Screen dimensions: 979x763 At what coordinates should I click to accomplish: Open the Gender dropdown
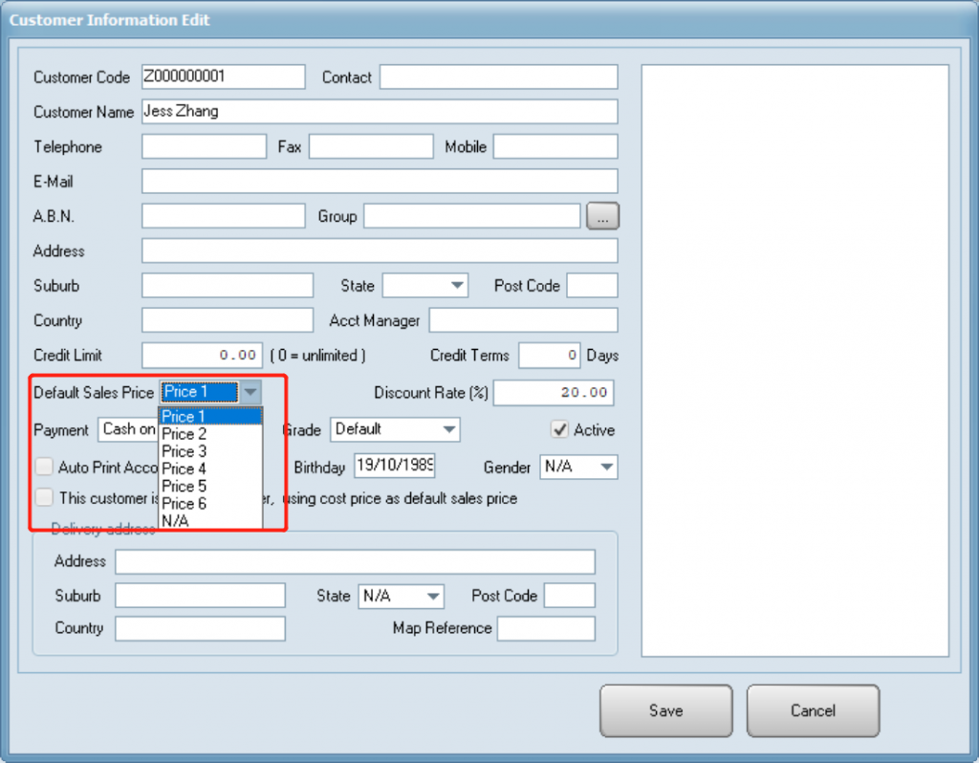[x=606, y=468]
